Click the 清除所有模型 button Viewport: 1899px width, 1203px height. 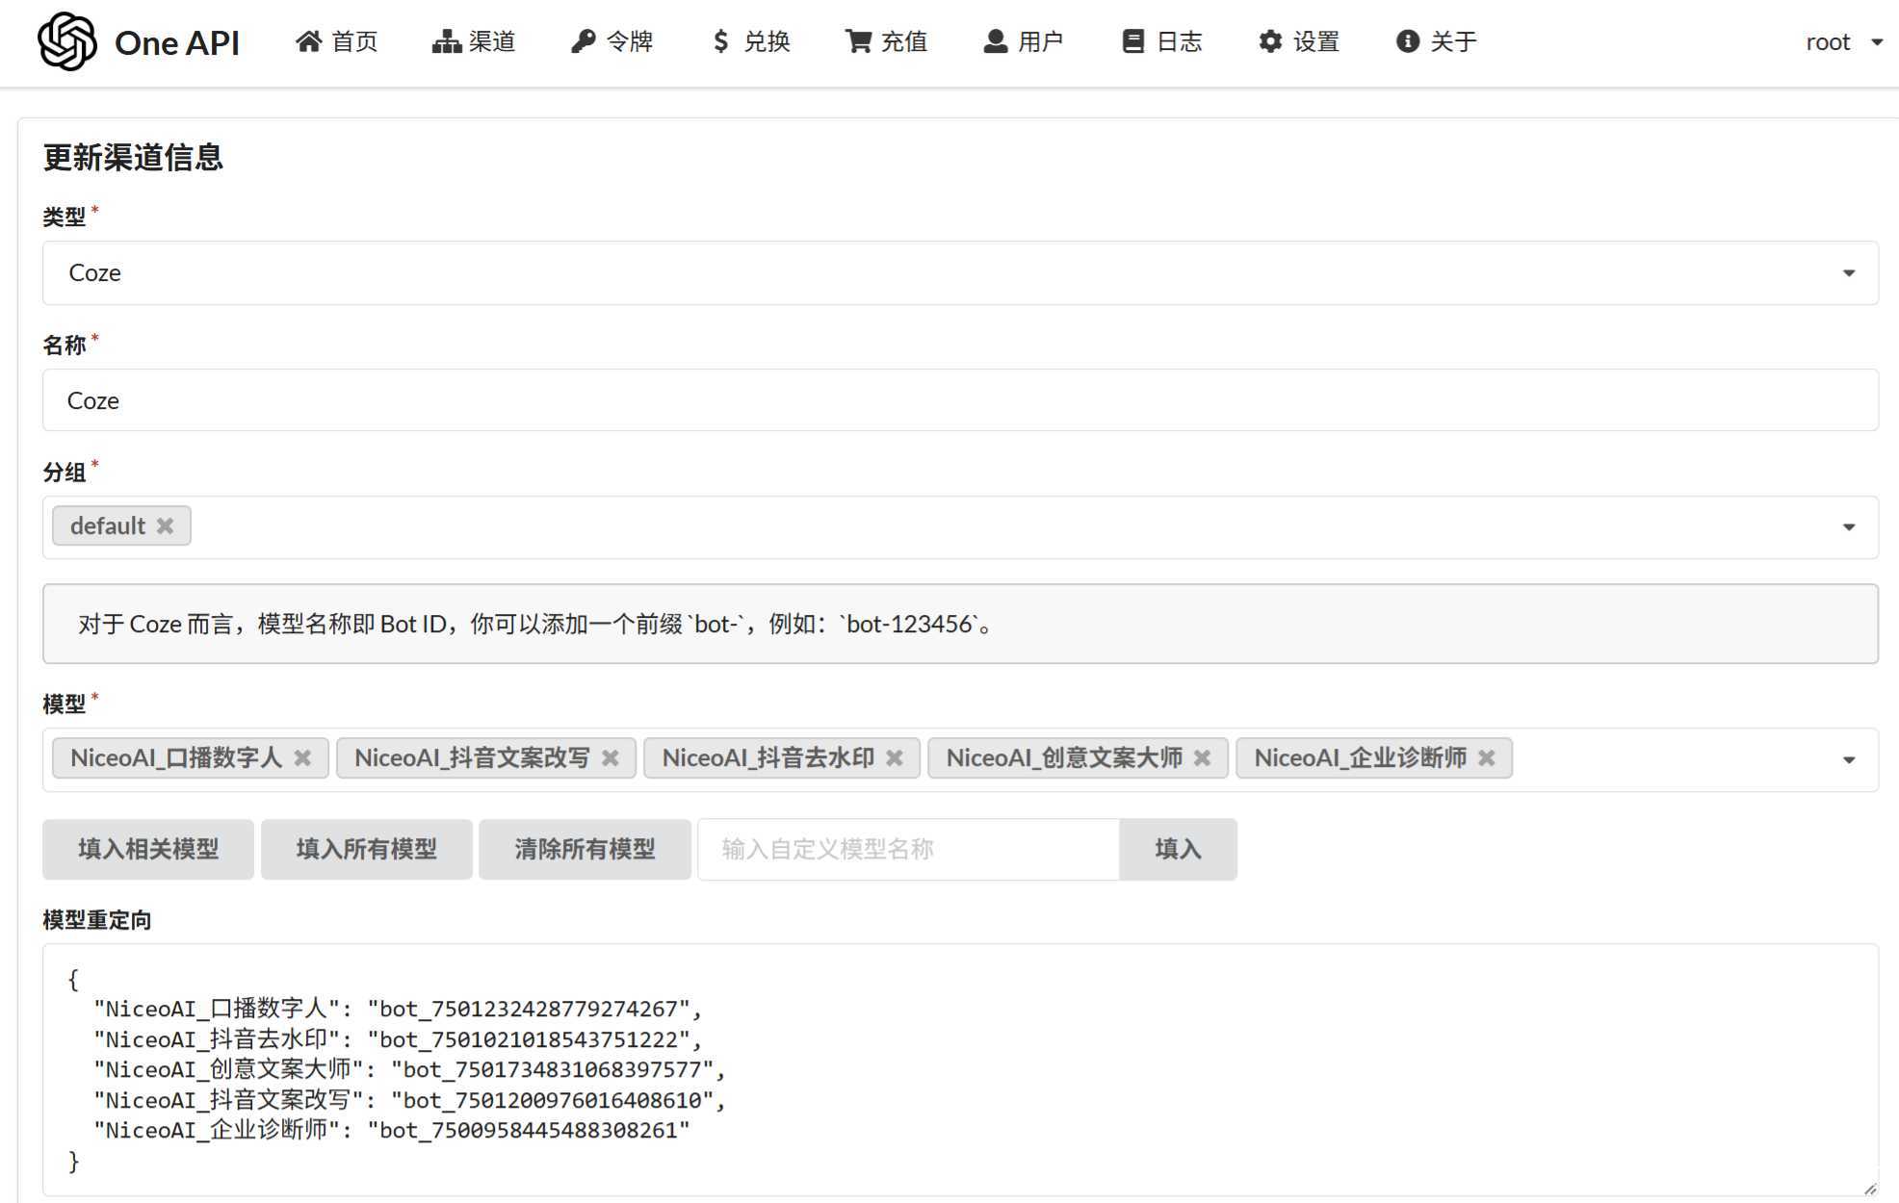pyautogui.click(x=585, y=849)
